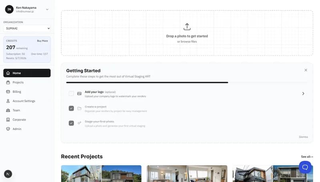This screenshot has width=320, height=182.
Task: Open the blue chat support bubble
Action: point(305,167)
